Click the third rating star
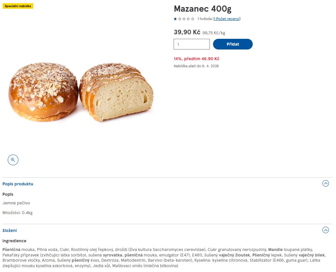336x272 pixels. [x=184, y=19]
